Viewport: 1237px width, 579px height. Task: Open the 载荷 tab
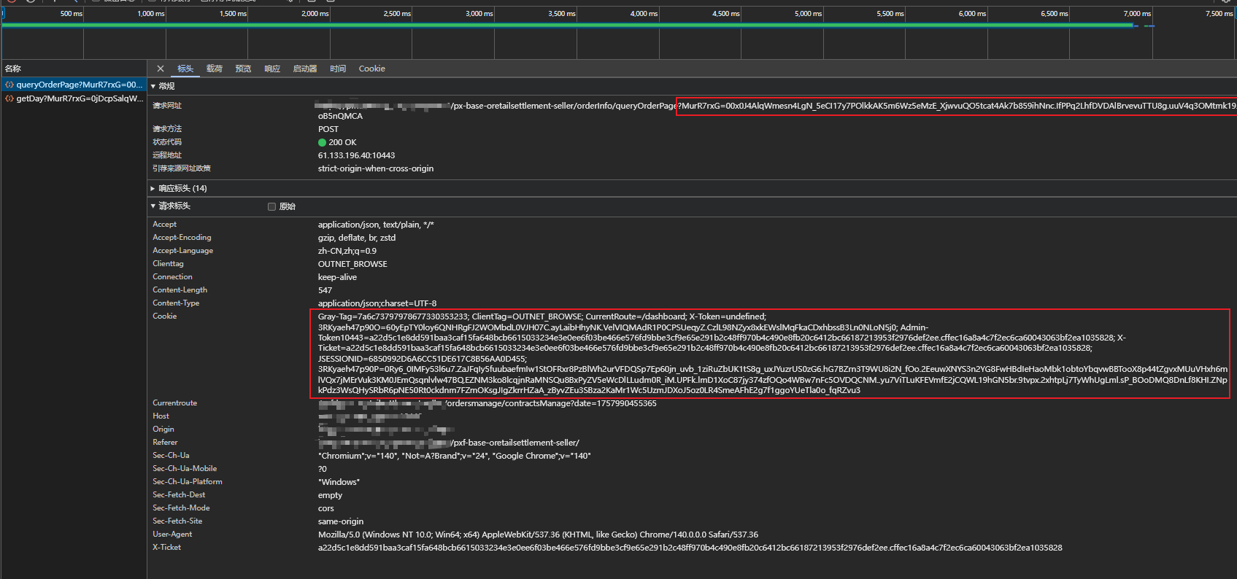pos(214,69)
